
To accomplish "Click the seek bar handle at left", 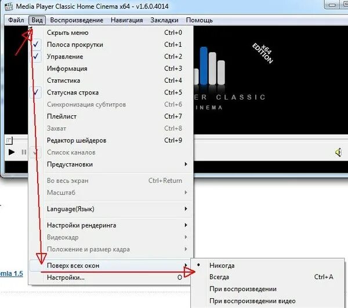I will pyautogui.click(x=9, y=140).
